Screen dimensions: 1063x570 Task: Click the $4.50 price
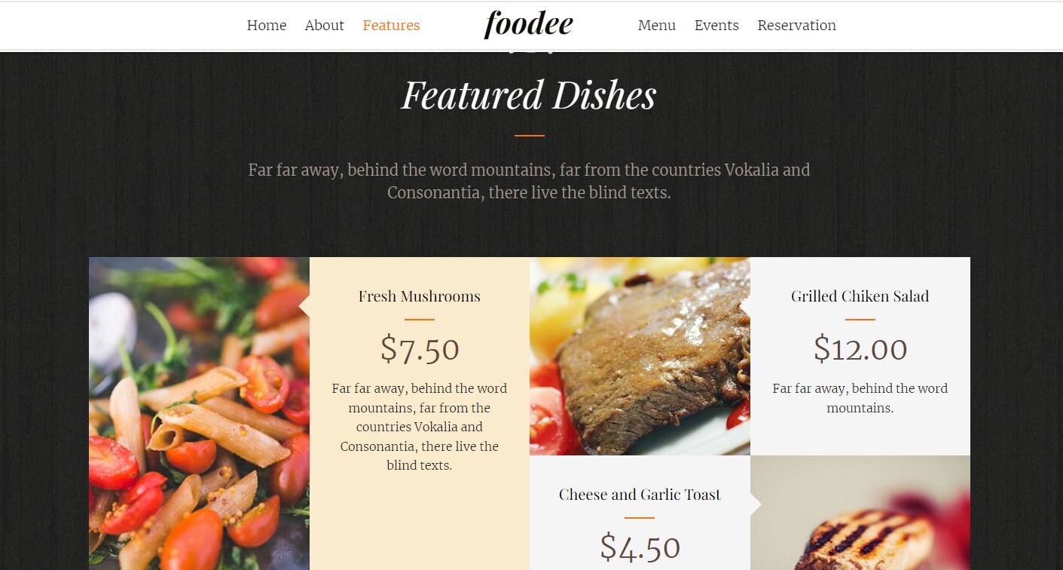coord(640,547)
